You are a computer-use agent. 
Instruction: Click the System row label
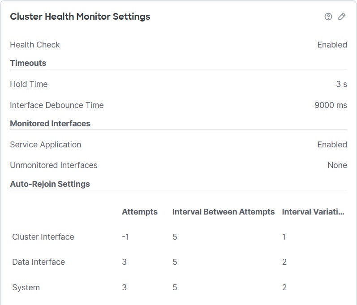click(x=26, y=288)
